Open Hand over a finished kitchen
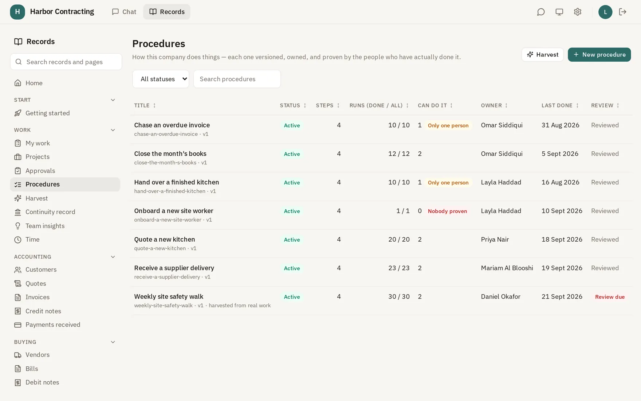 click(177, 182)
